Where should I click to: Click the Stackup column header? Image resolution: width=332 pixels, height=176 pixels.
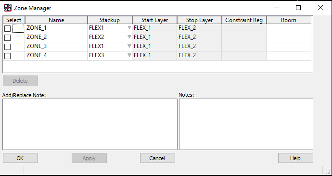110,20
